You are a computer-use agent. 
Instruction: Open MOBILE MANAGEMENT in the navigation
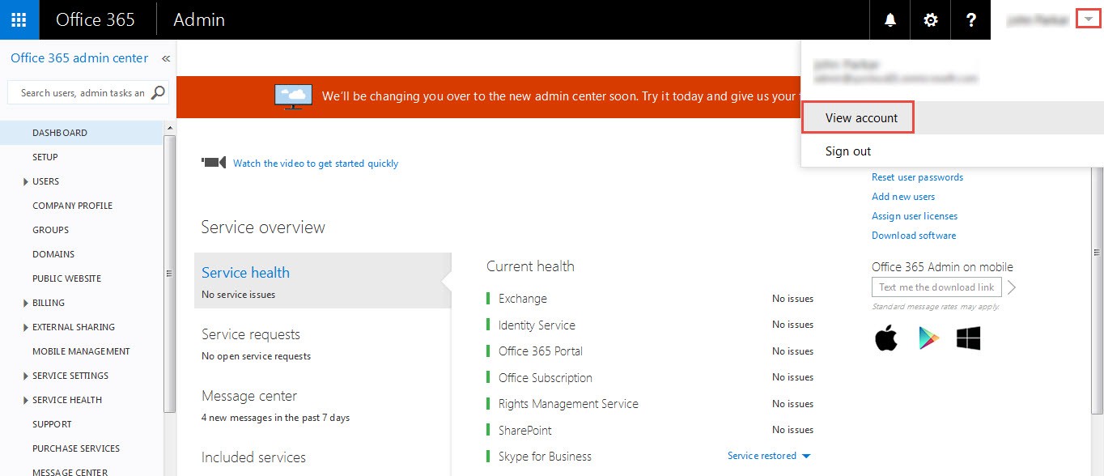click(x=82, y=351)
